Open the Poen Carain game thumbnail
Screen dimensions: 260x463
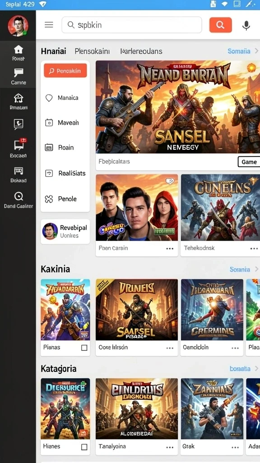tap(137, 208)
